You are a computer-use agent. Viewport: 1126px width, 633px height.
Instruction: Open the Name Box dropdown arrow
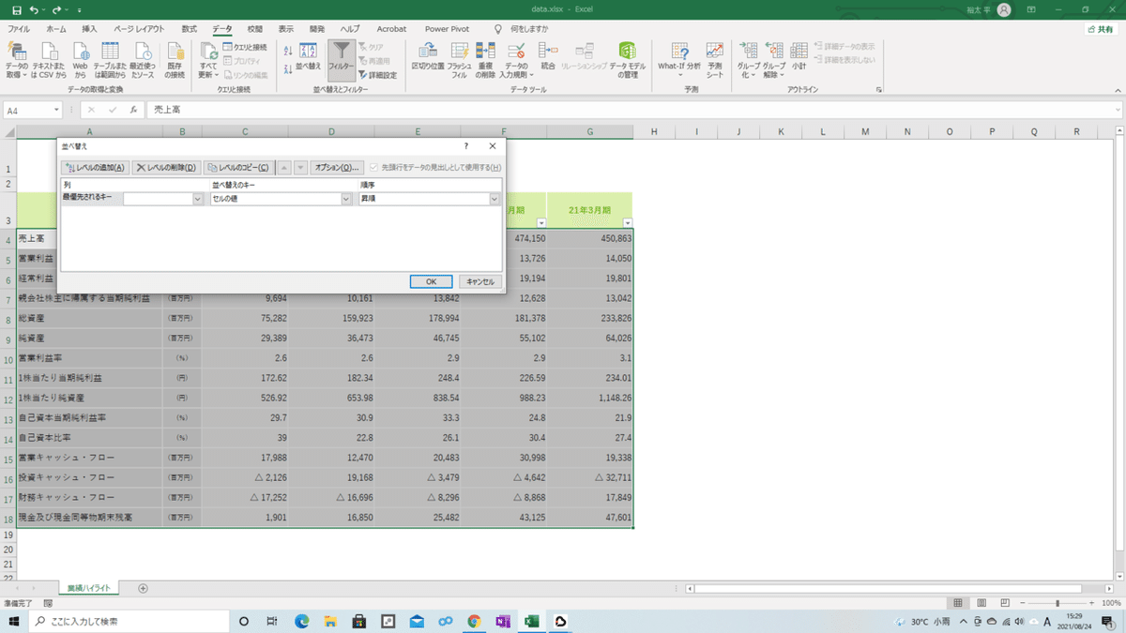coord(57,110)
